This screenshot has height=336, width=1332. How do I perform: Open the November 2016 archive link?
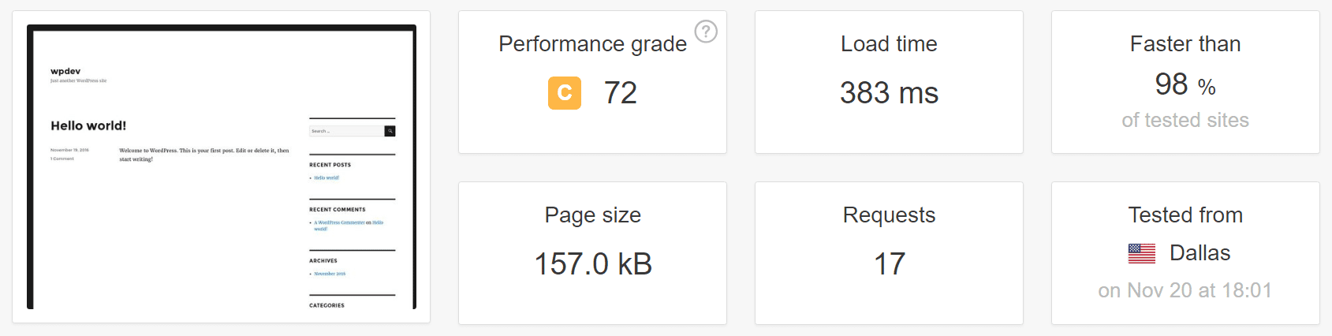(330, 274)
